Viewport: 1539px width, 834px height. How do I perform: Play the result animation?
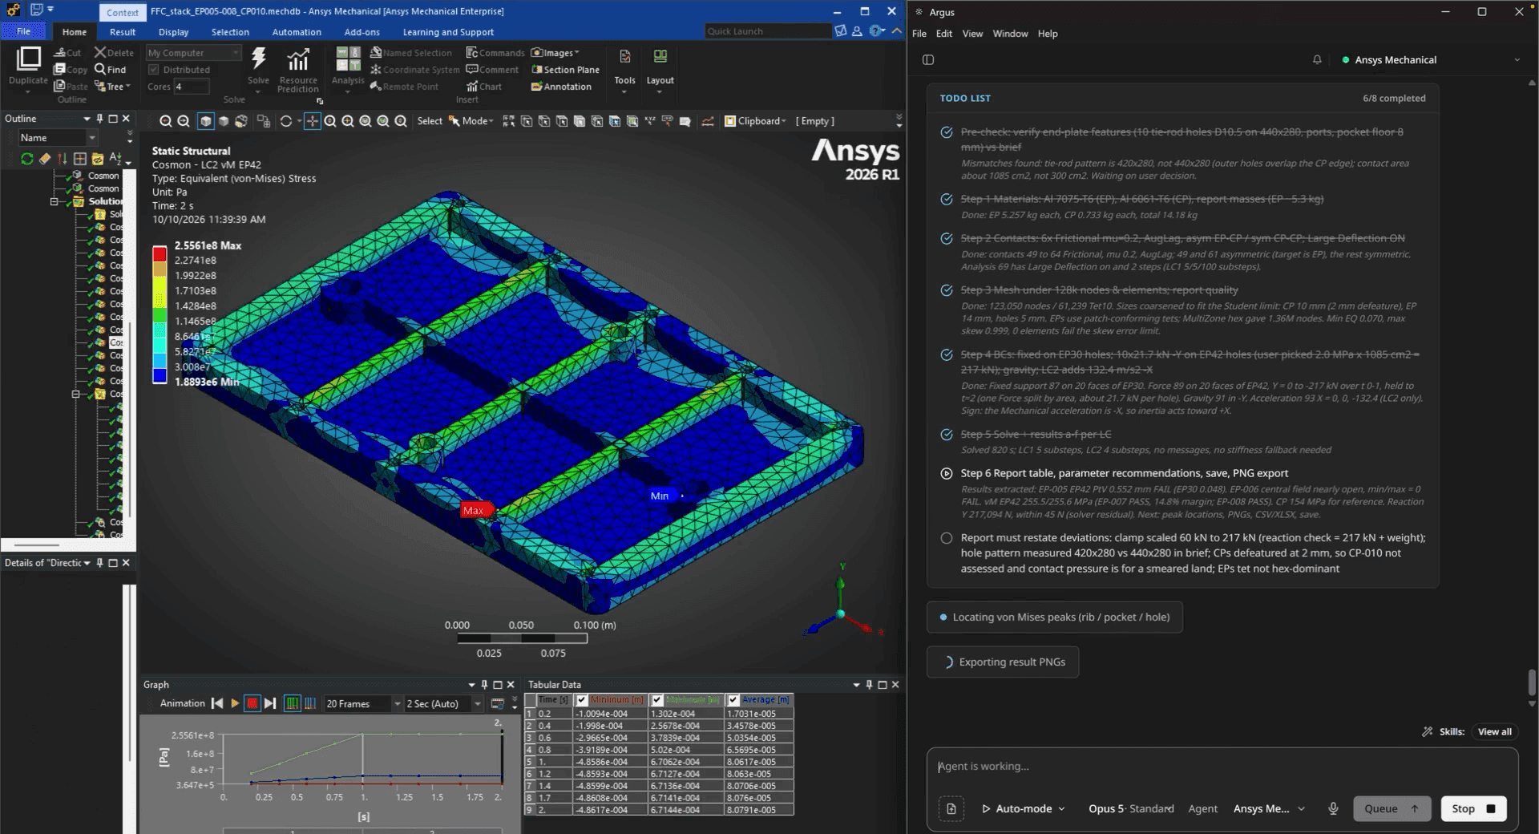coord(235,703)
